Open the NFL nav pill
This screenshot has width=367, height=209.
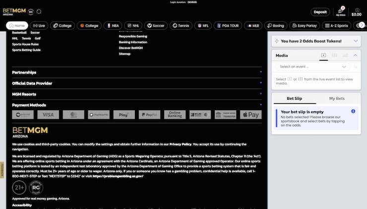tap(203, 25)
